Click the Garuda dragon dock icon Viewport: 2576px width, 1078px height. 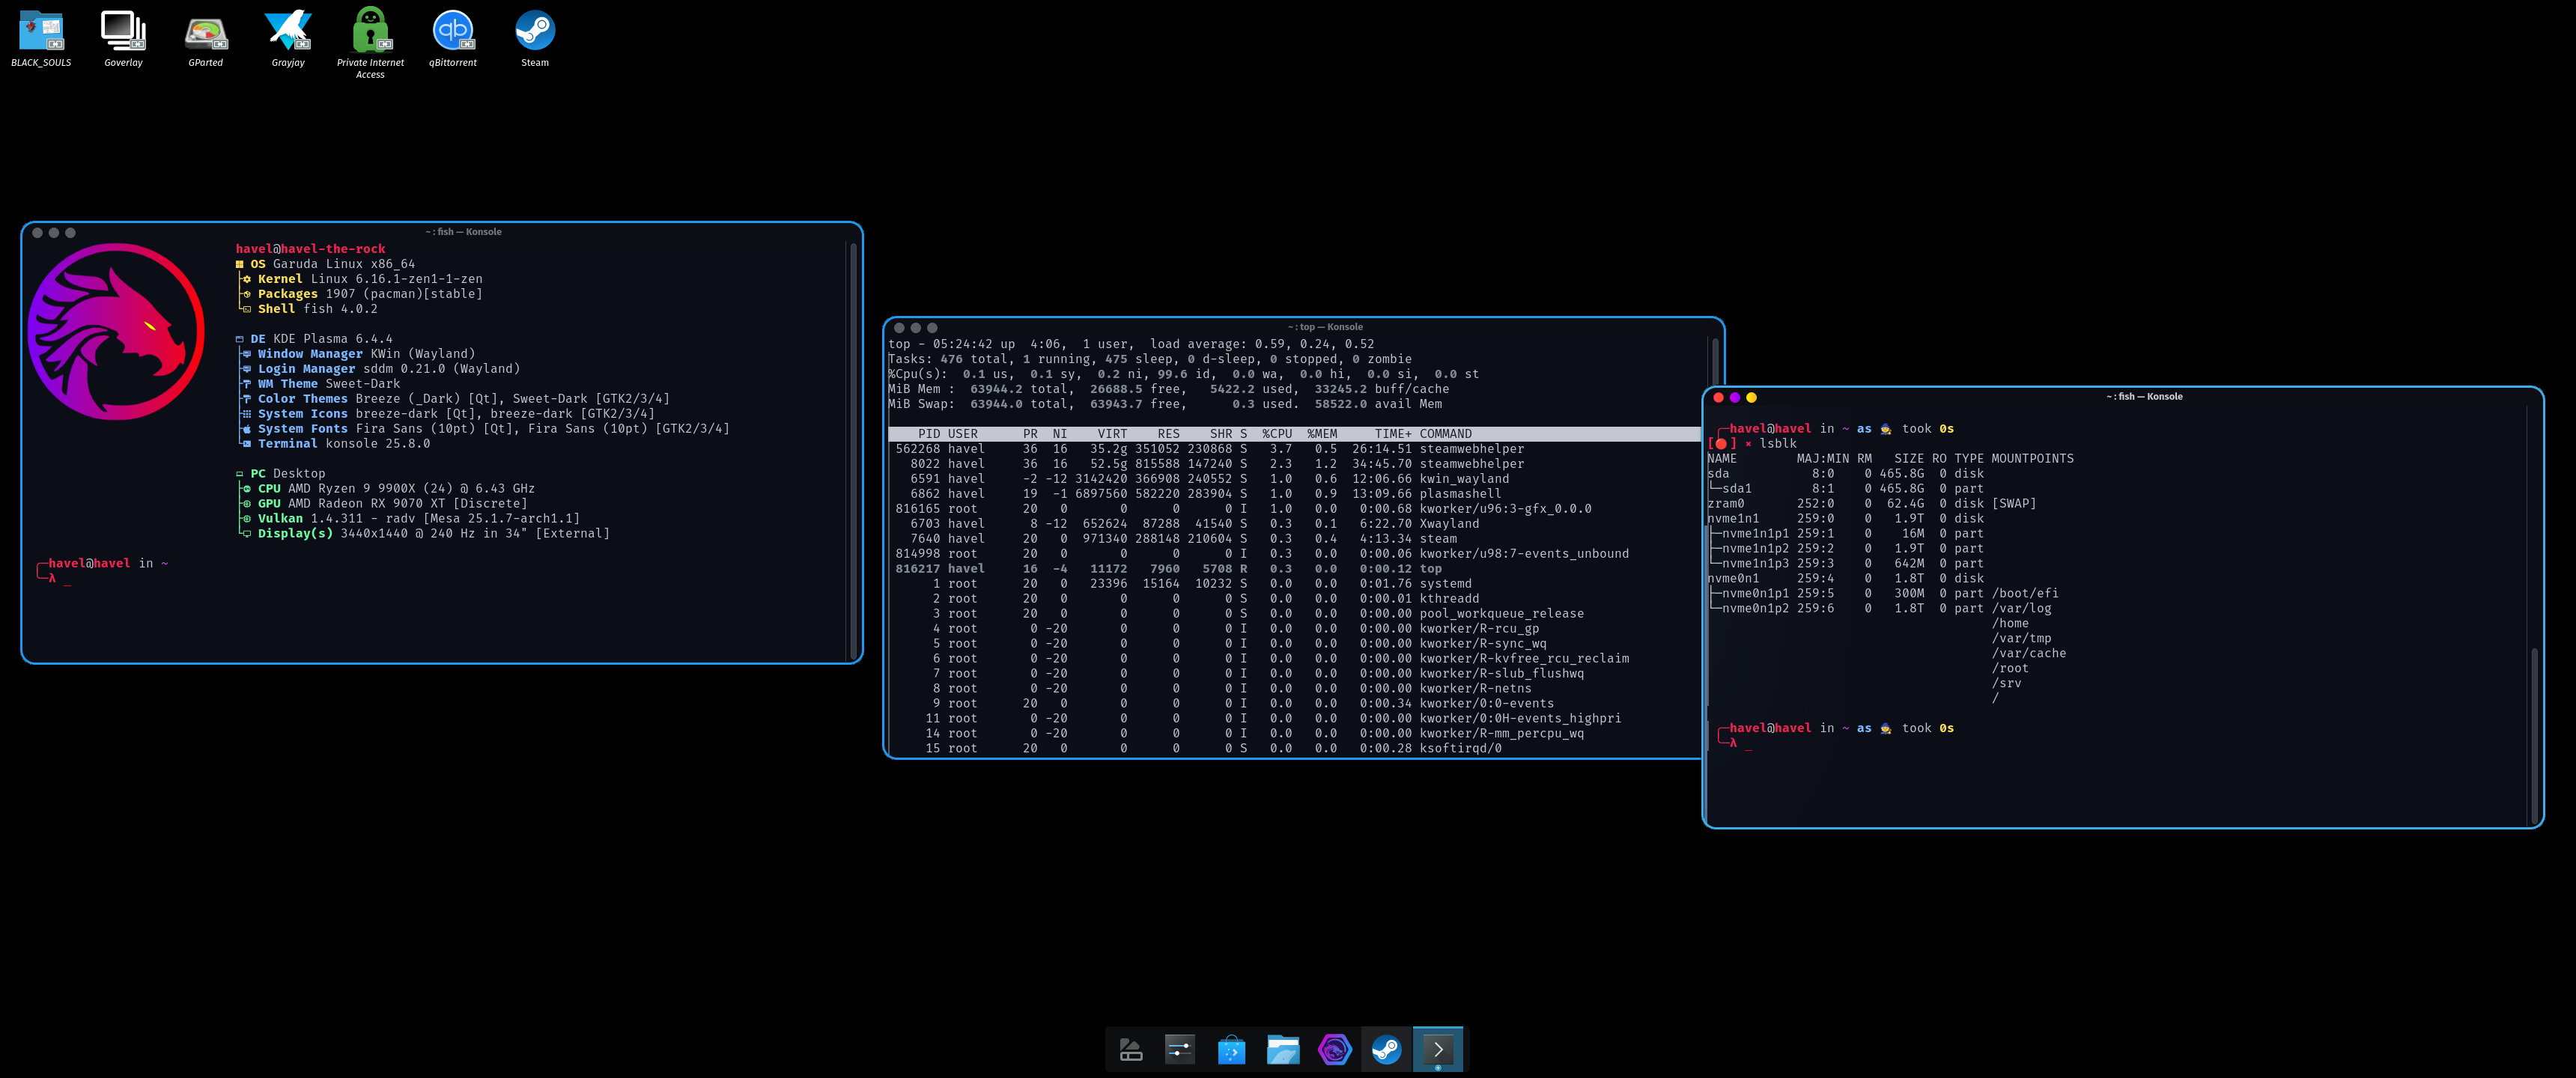coord(1335,1050)
